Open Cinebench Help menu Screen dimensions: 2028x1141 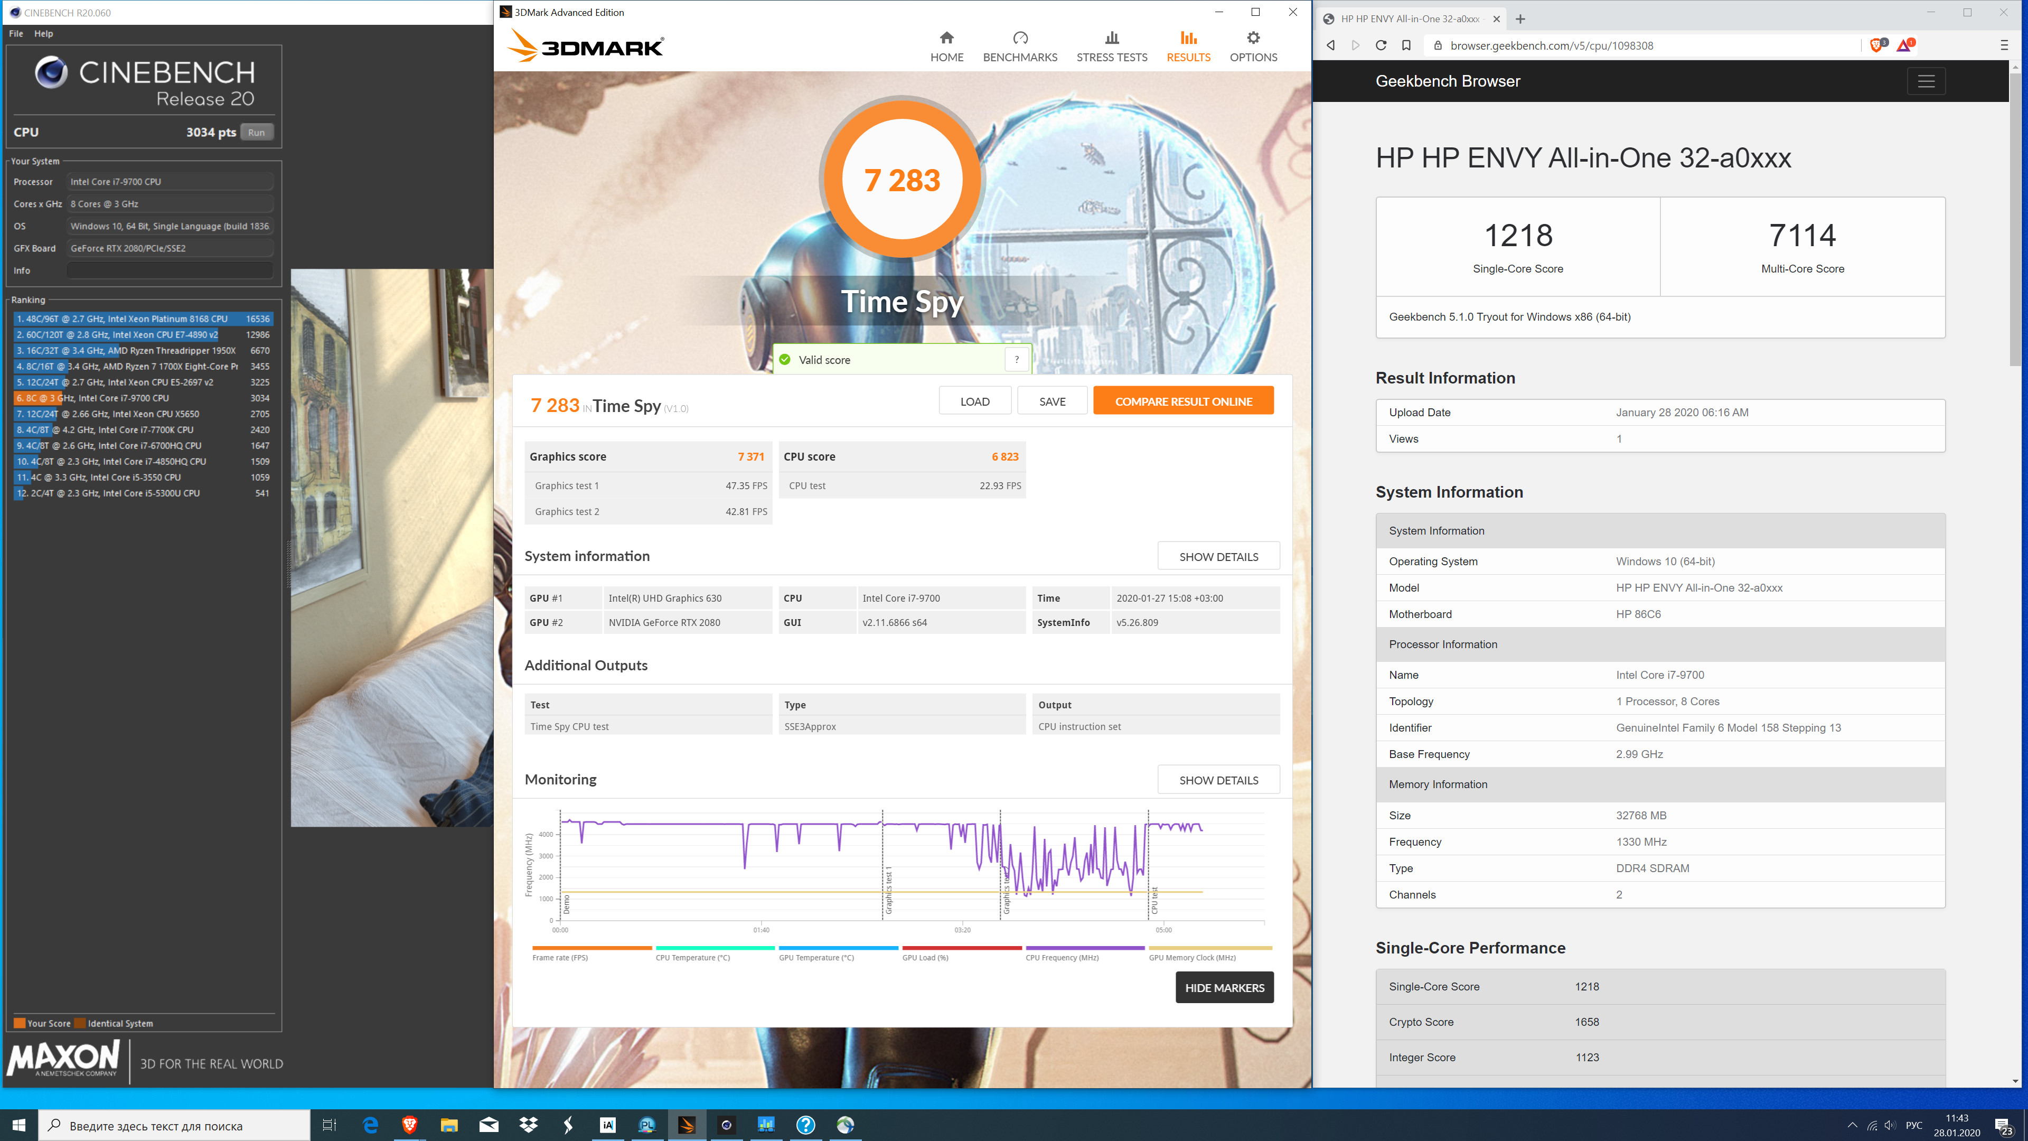click(x=43, y=34)
